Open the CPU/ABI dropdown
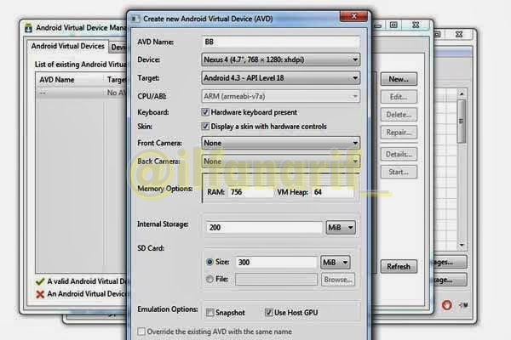 (280, 96)
